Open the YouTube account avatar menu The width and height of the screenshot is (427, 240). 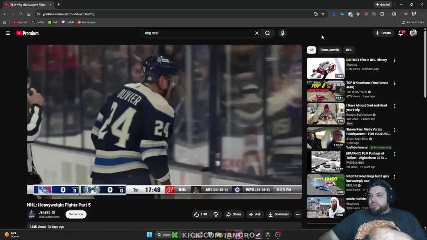(413, 33)
